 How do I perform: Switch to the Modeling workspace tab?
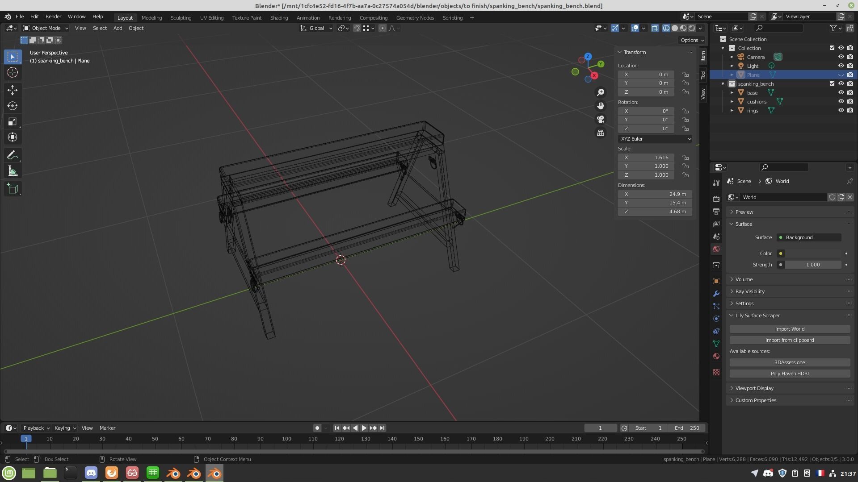coord(151,18)
